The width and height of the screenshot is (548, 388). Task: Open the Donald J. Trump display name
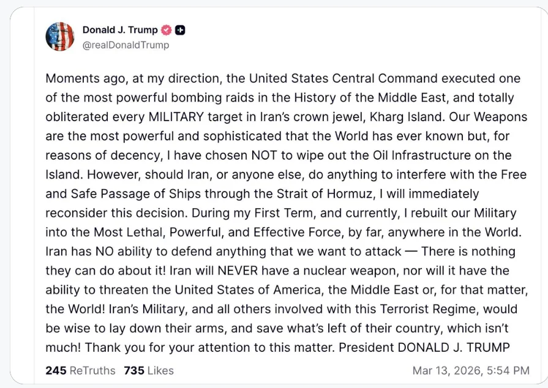[x=120, y=30]
